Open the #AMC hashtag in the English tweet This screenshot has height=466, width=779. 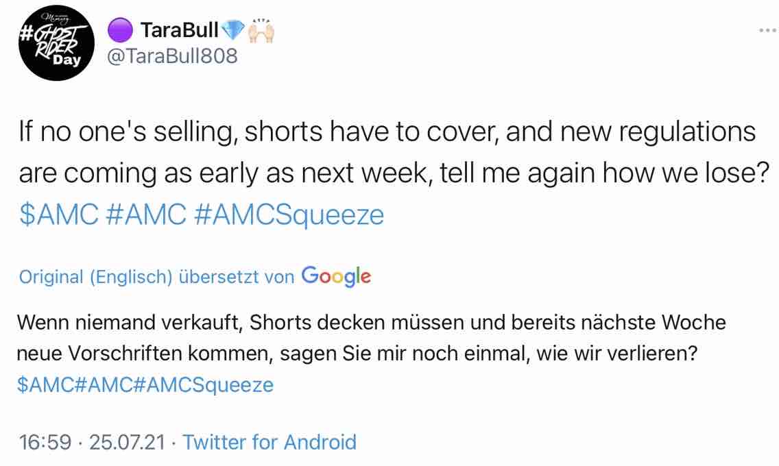[x=147, y=215]
